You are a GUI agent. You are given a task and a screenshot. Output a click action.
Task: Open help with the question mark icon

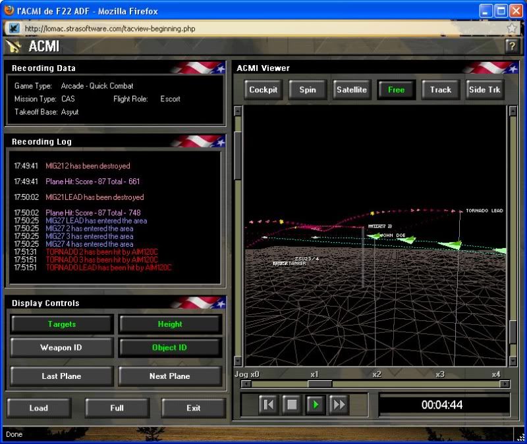coord(511,46)
